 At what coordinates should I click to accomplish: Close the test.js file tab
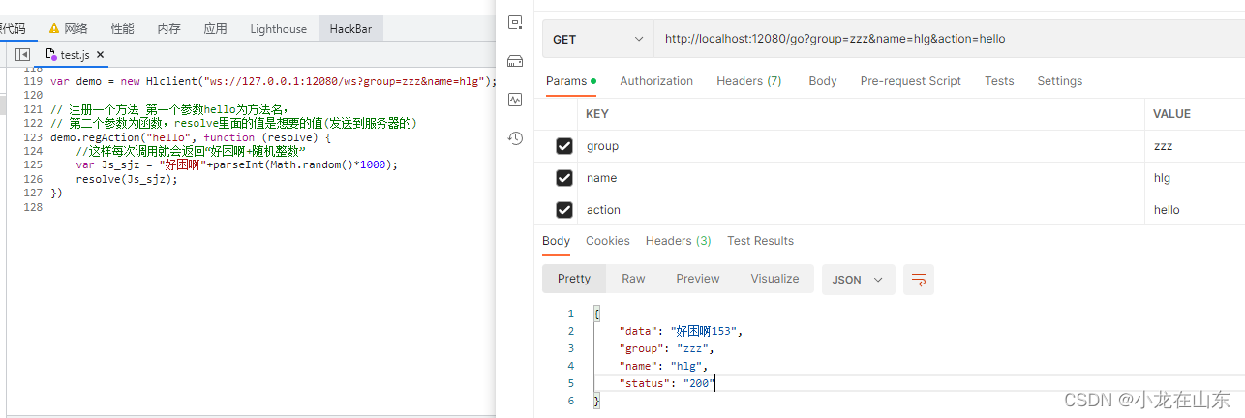[100, 55]
